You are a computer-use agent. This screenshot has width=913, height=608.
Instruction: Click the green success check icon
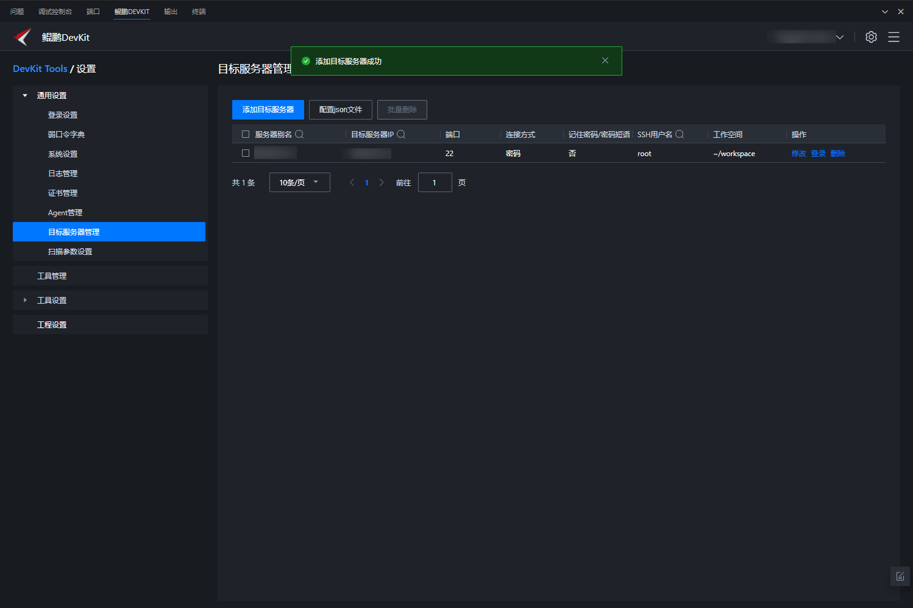tap(306, 61)
